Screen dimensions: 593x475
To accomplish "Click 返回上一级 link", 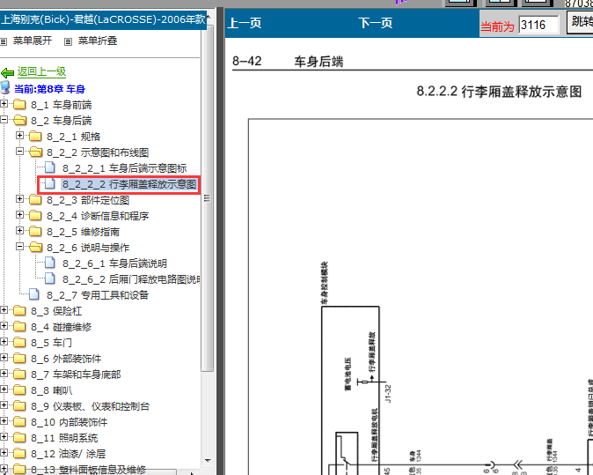I will 41,71.
